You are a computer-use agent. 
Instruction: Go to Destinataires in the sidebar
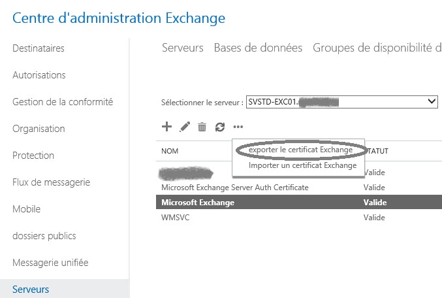[x=39, y=48]
